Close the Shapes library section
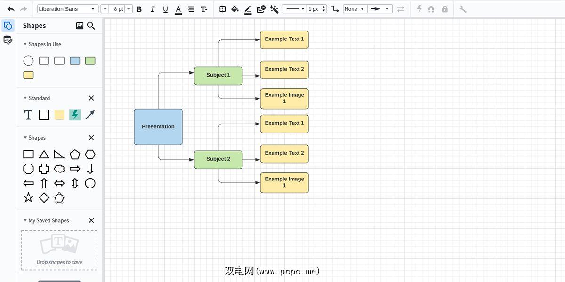 coord(91,138)
